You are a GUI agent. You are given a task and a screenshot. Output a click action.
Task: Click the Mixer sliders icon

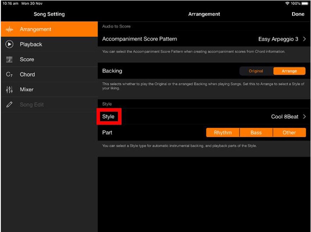coord(10,90)
